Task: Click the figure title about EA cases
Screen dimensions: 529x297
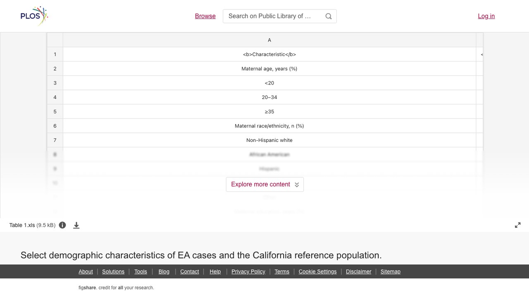Action: coord(201,255)
